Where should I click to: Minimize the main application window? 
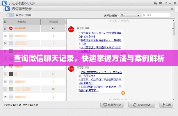(170, 3)
